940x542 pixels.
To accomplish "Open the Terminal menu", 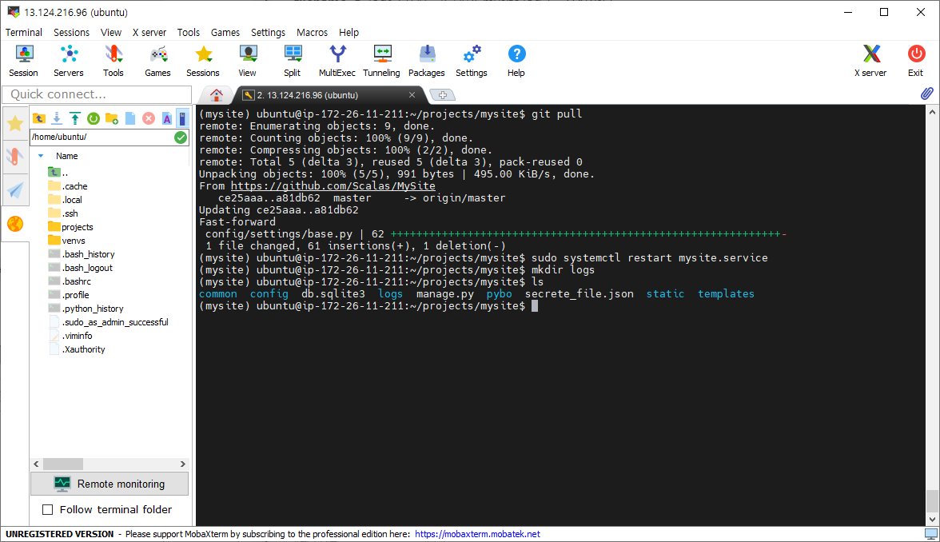I will tap(24, 32).
